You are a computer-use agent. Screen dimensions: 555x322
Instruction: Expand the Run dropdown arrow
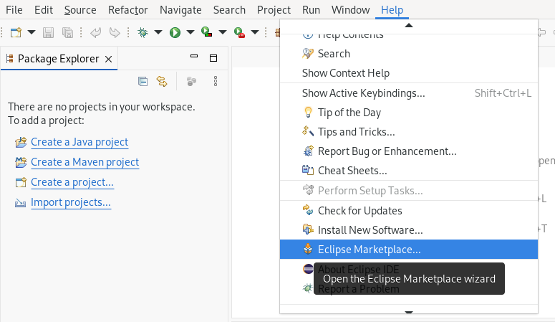click(190, 32)
